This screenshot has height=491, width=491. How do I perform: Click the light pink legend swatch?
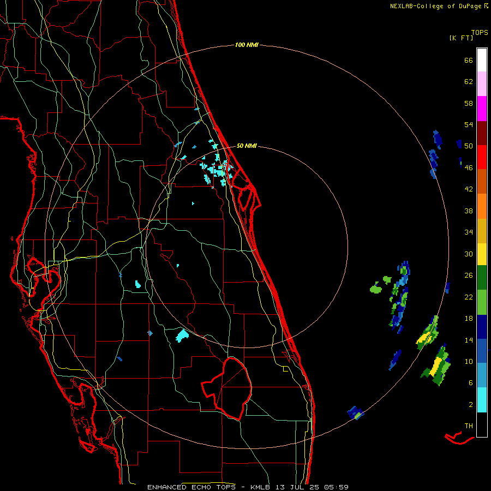(482, 83)
